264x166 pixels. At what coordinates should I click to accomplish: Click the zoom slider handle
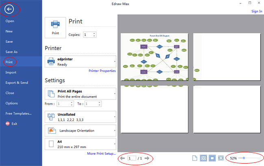click(x=244, y=158)
